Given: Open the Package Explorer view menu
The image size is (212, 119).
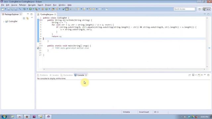Looking at the screenshot, I should (x=32, y=18).
